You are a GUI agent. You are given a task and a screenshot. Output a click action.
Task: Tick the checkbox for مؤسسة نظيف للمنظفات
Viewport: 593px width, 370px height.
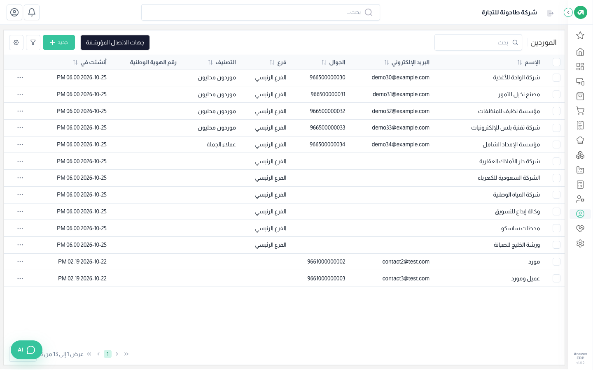556,111
